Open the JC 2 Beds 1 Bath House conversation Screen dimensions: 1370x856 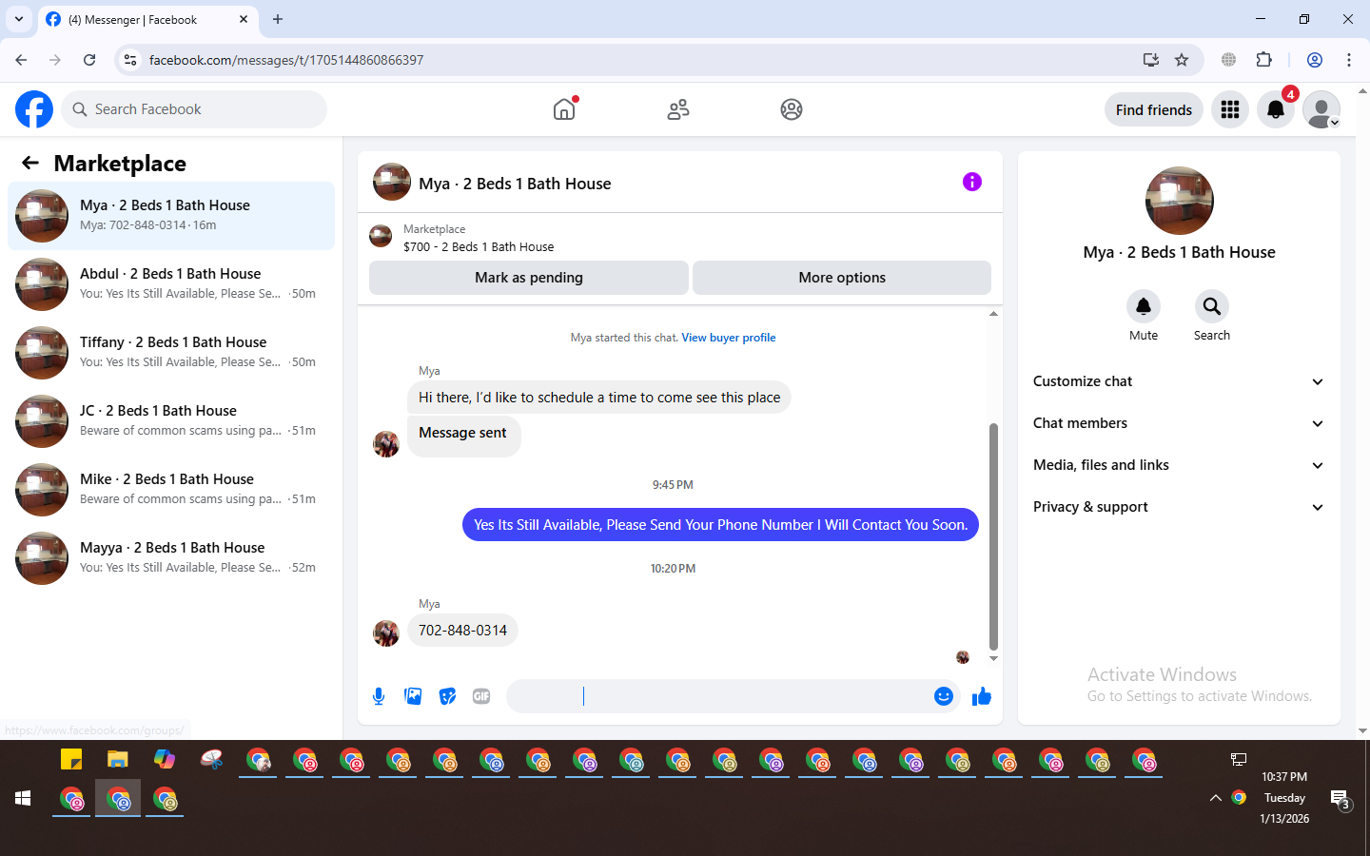[171, 421]
